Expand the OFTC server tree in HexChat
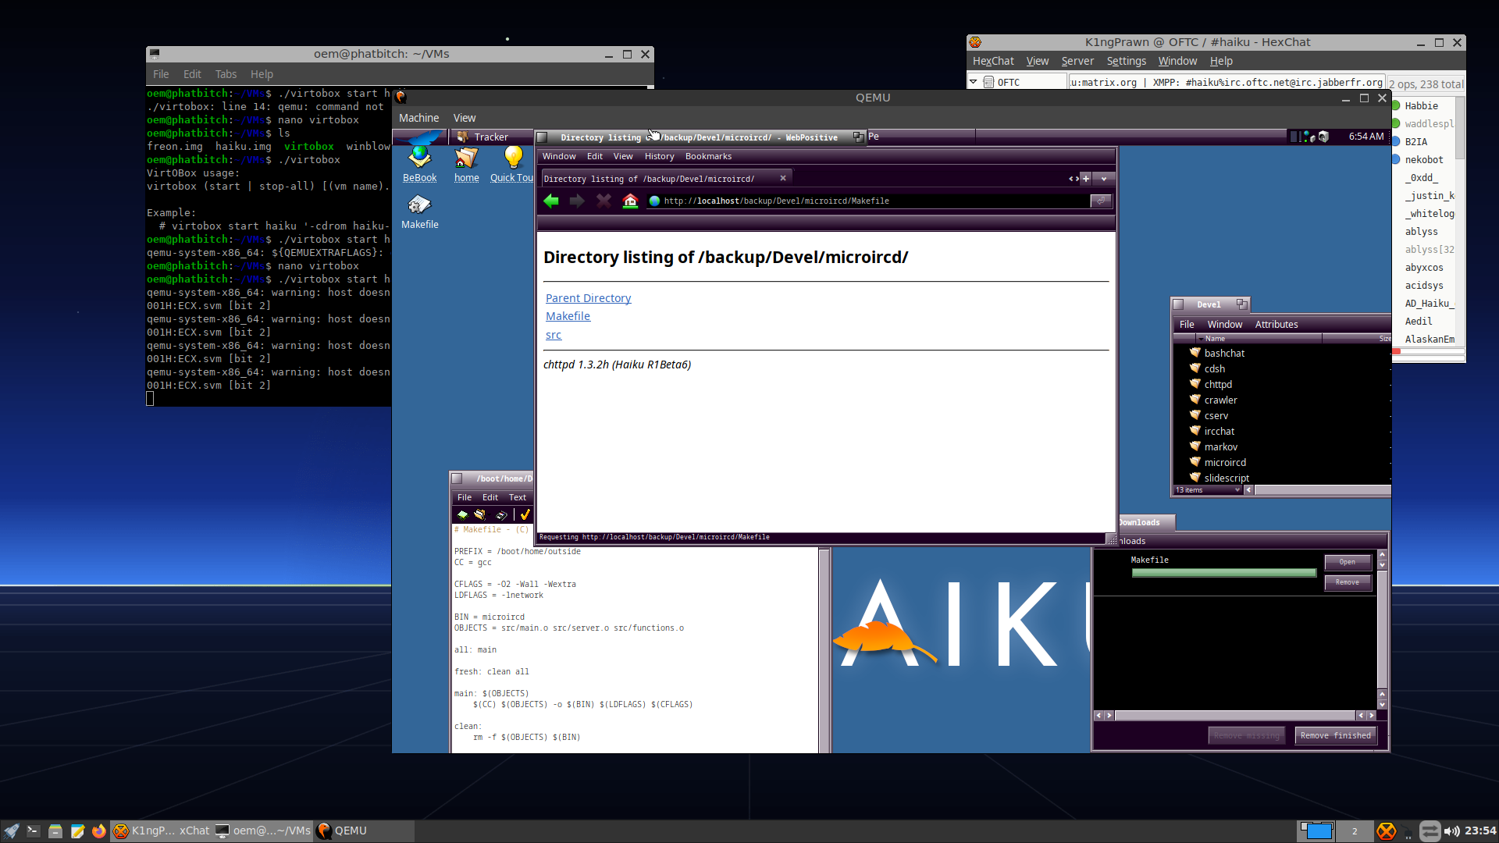Viewport: 1499px width, 843px height. [974, 81]
